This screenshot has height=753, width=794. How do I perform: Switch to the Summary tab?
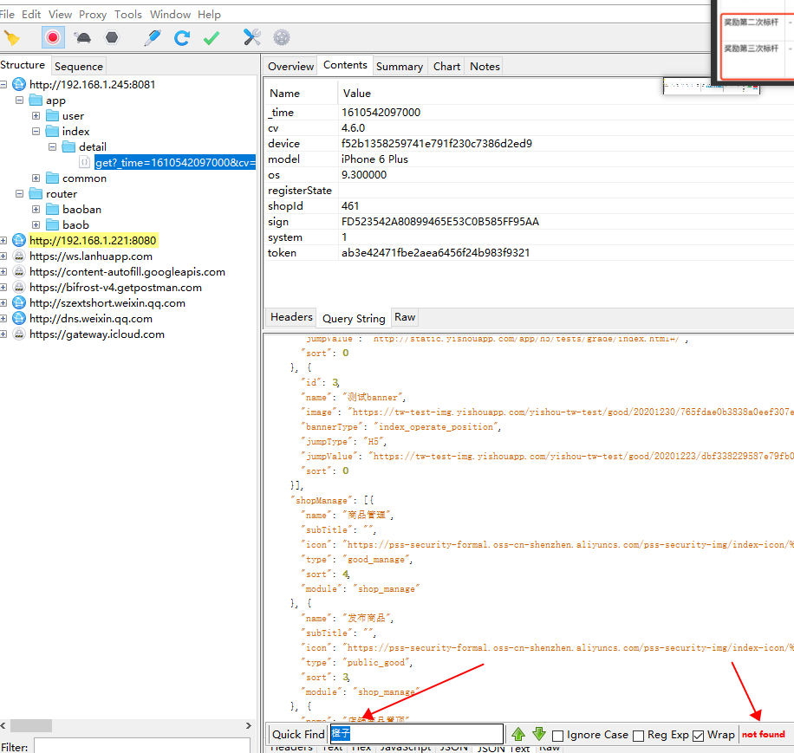coord(400,67)
